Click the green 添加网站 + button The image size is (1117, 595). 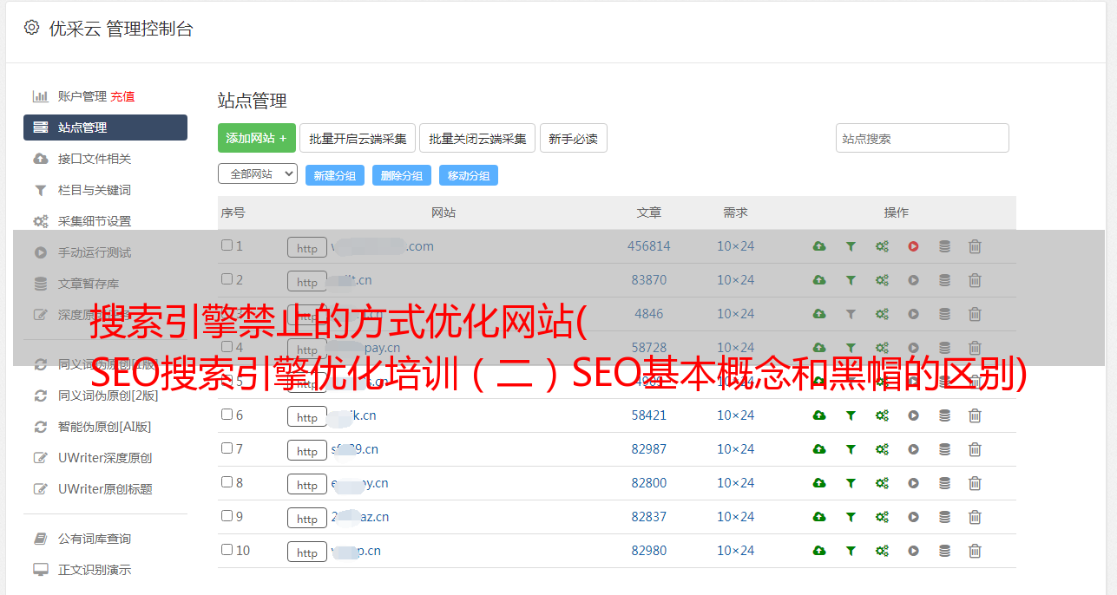pos(257,138)
